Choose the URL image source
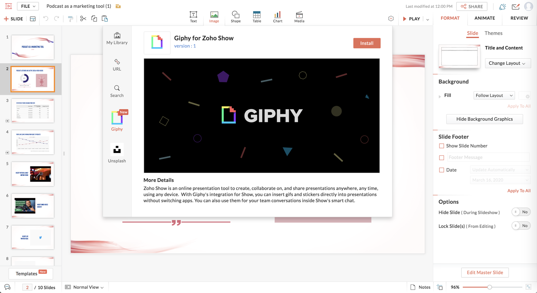This screenshot has height=293, width=537. (117, 65)
